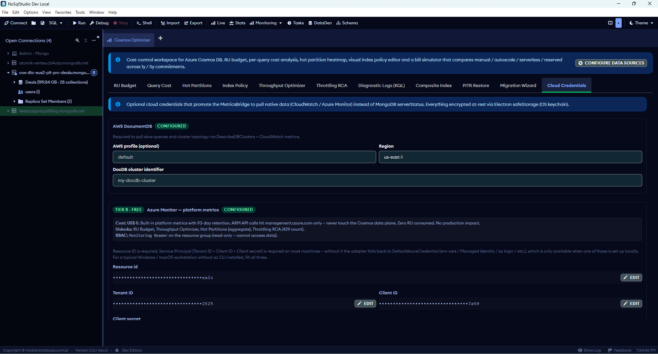The width and height of the screenshot is (658, 354).
Task: Click the Import toolbar button
Action: click(x=170, y=23)
